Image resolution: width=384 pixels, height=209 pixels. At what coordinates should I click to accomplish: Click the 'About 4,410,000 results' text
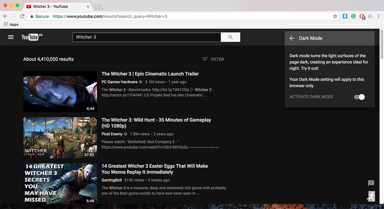pos(48,59)
